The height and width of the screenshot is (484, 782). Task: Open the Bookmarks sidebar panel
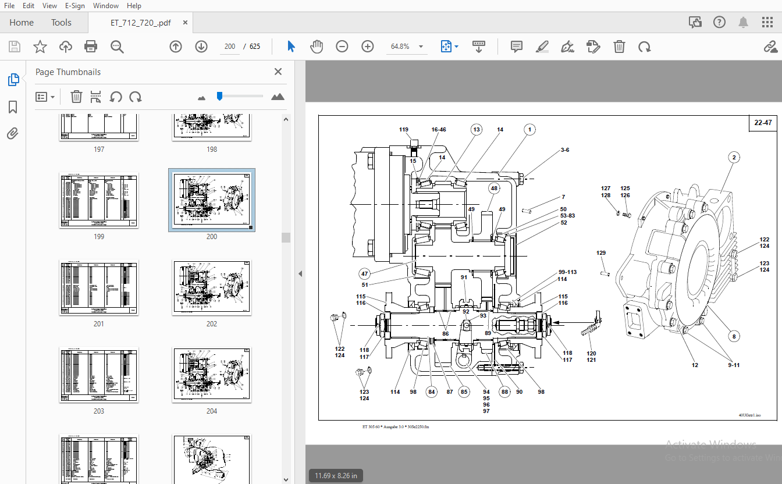tap(13, 107)
